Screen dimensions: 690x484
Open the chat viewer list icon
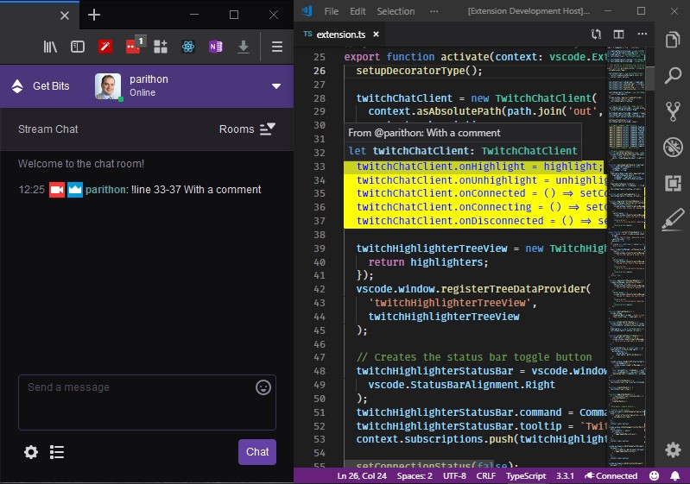57,452
